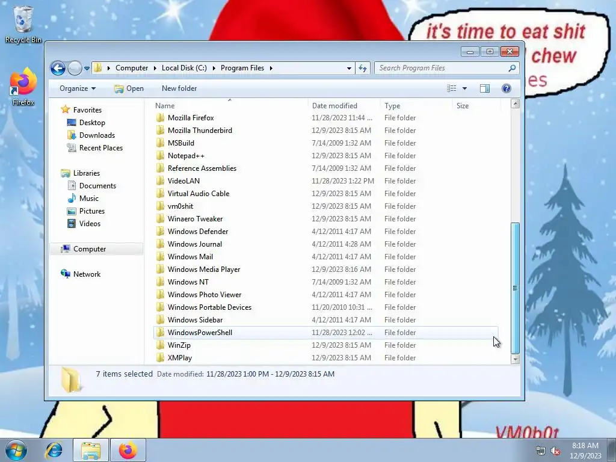Image resolution: width=616 pixels, height=462 pixels.
Task: Open the Organize menu
Action: pyautogui.click(x=78, y=88)
